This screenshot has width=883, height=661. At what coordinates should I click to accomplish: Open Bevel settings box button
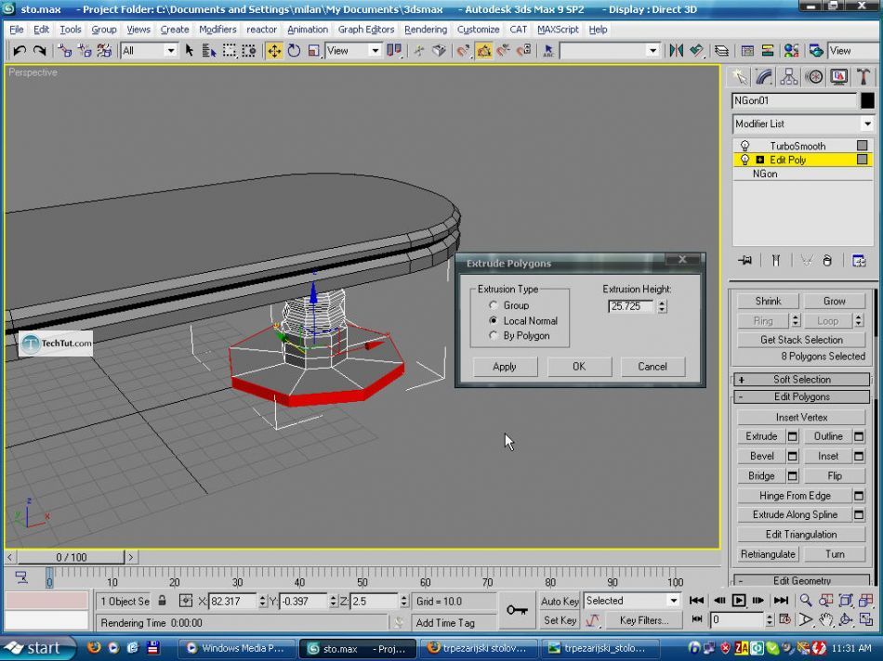tap(792, 456)
